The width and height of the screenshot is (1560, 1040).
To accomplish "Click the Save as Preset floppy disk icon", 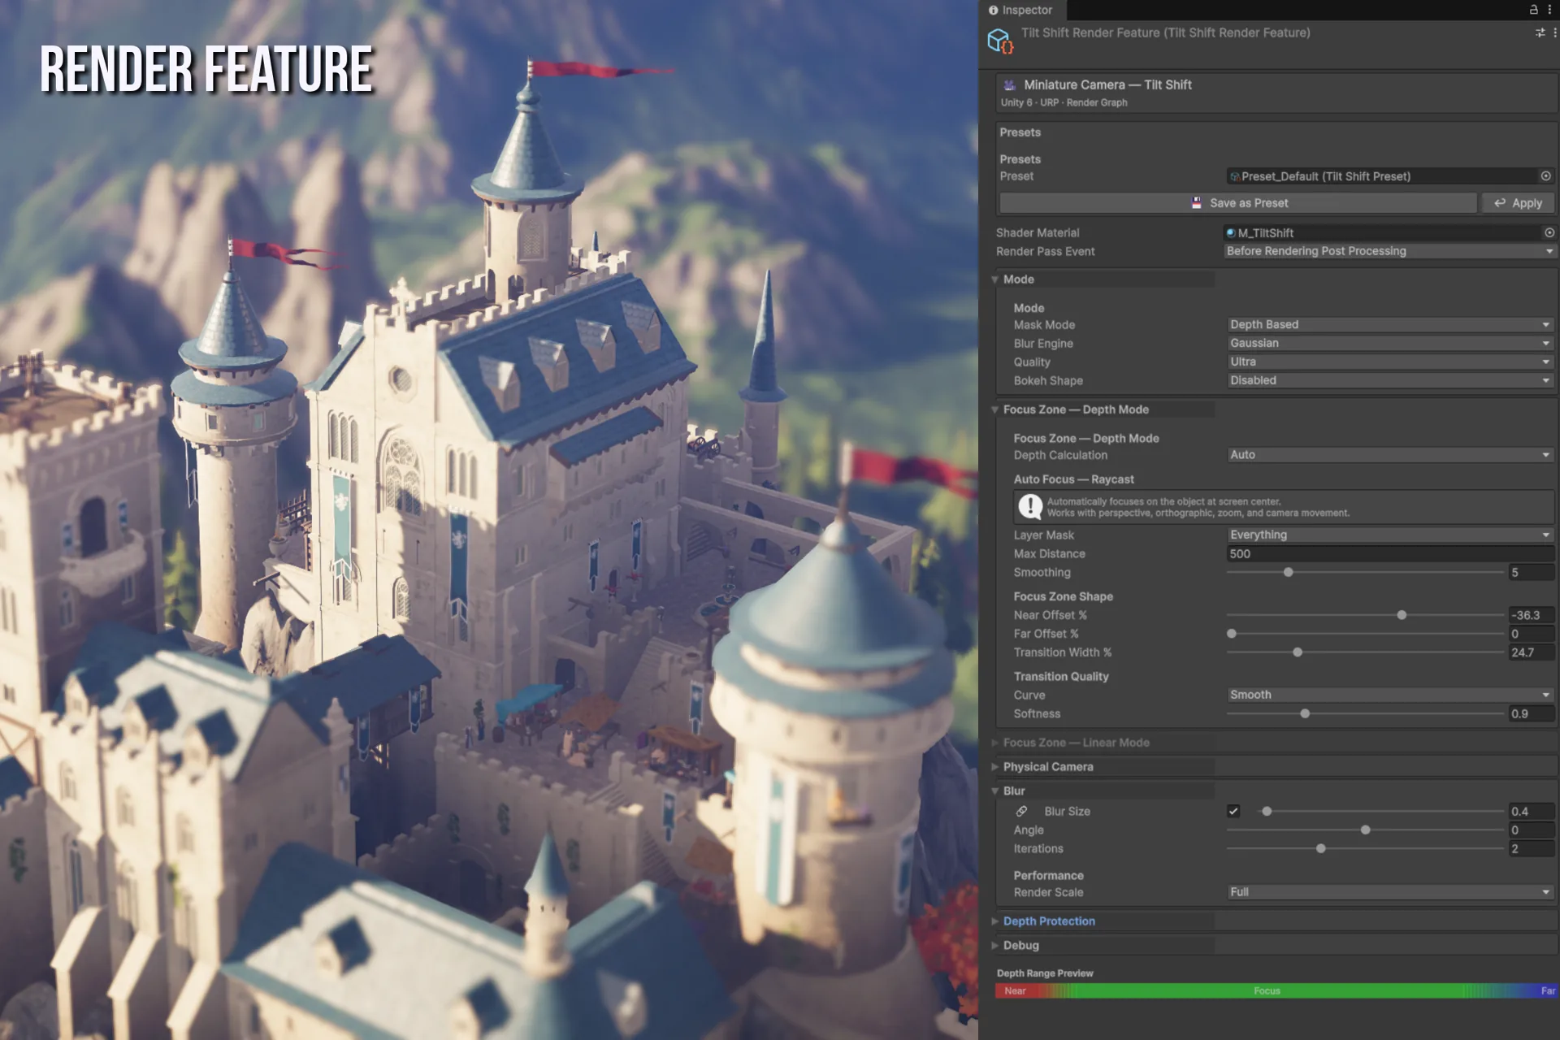I will tap(1195, 202).
